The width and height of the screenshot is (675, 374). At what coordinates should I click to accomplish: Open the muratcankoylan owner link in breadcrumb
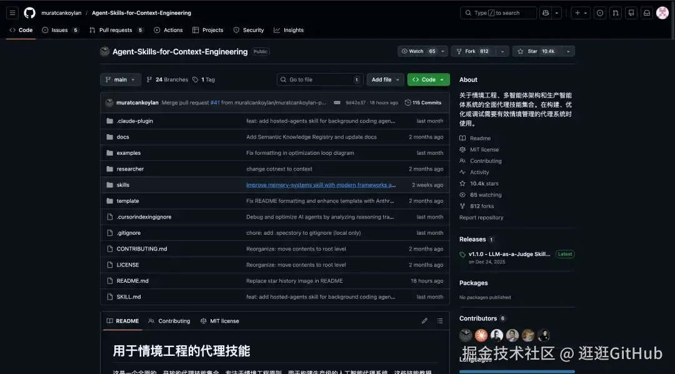pyautogui.click(x=61, y=13)
